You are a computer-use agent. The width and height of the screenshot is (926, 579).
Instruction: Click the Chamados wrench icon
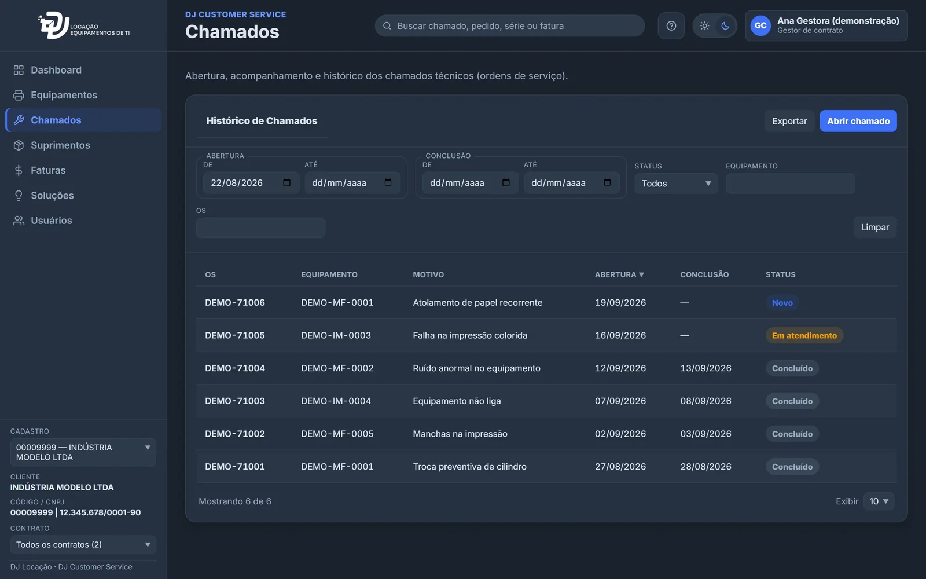19,120
